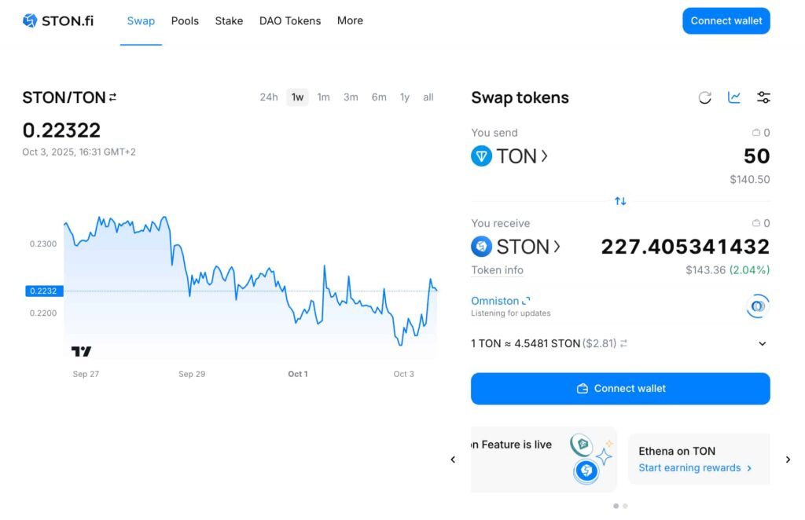805x520 pixels.
Task: Flip the TON to STON rate direction
Action: pyautogui.click(x=624, y=343)
